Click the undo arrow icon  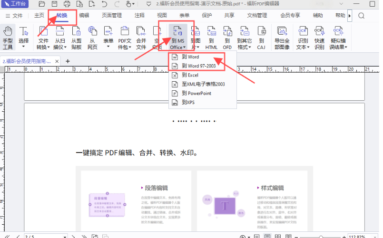coord(104,4)
